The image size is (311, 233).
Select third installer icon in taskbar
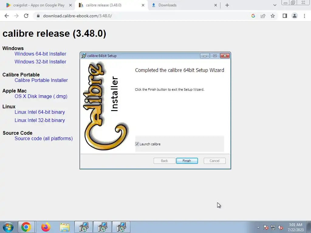pos(121,227)
